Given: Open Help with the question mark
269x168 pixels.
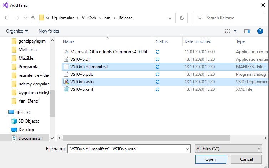Looking at the screenshot, I should click(260, 31).
